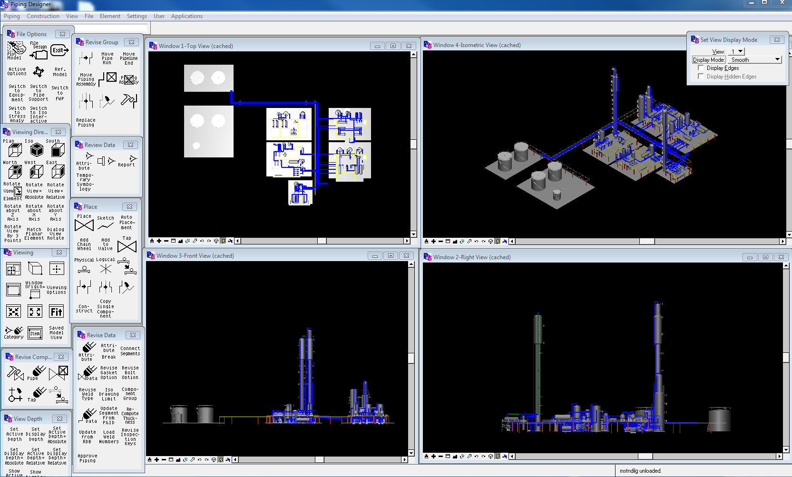Open the User menu

pyautogui.click(x=159, y=16)
